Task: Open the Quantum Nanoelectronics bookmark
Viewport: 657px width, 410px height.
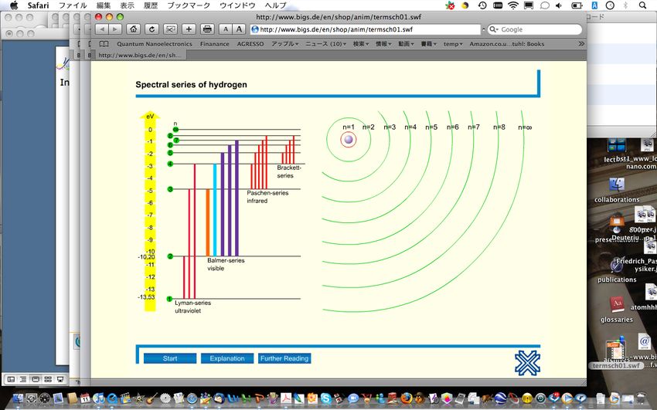Action: [x=154, y=44]
